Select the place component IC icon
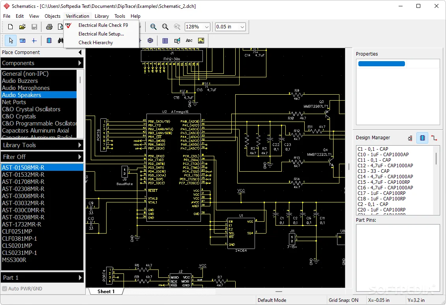 click(x=48, y=41)
